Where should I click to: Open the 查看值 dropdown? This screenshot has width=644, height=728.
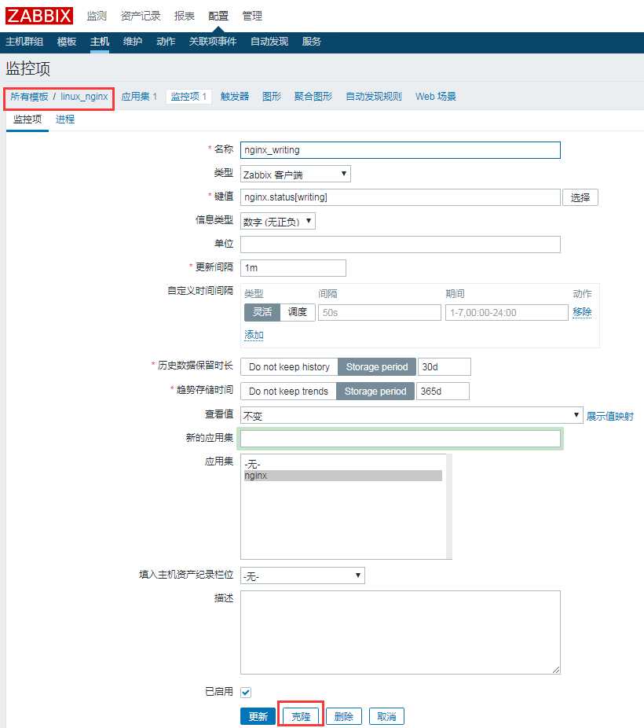412,416
